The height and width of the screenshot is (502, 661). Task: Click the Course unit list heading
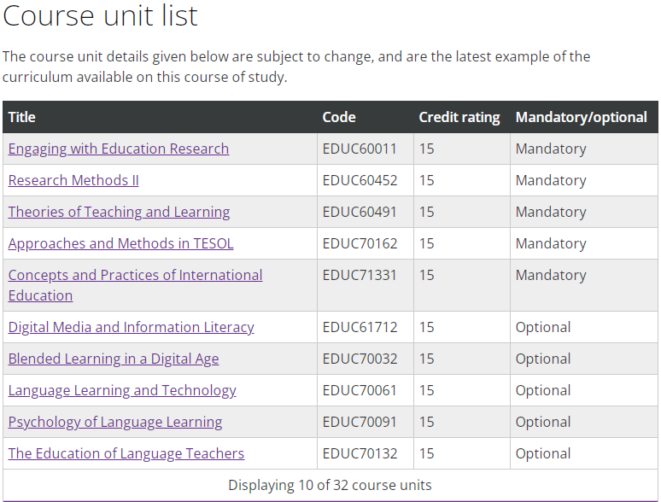[100, 16]
